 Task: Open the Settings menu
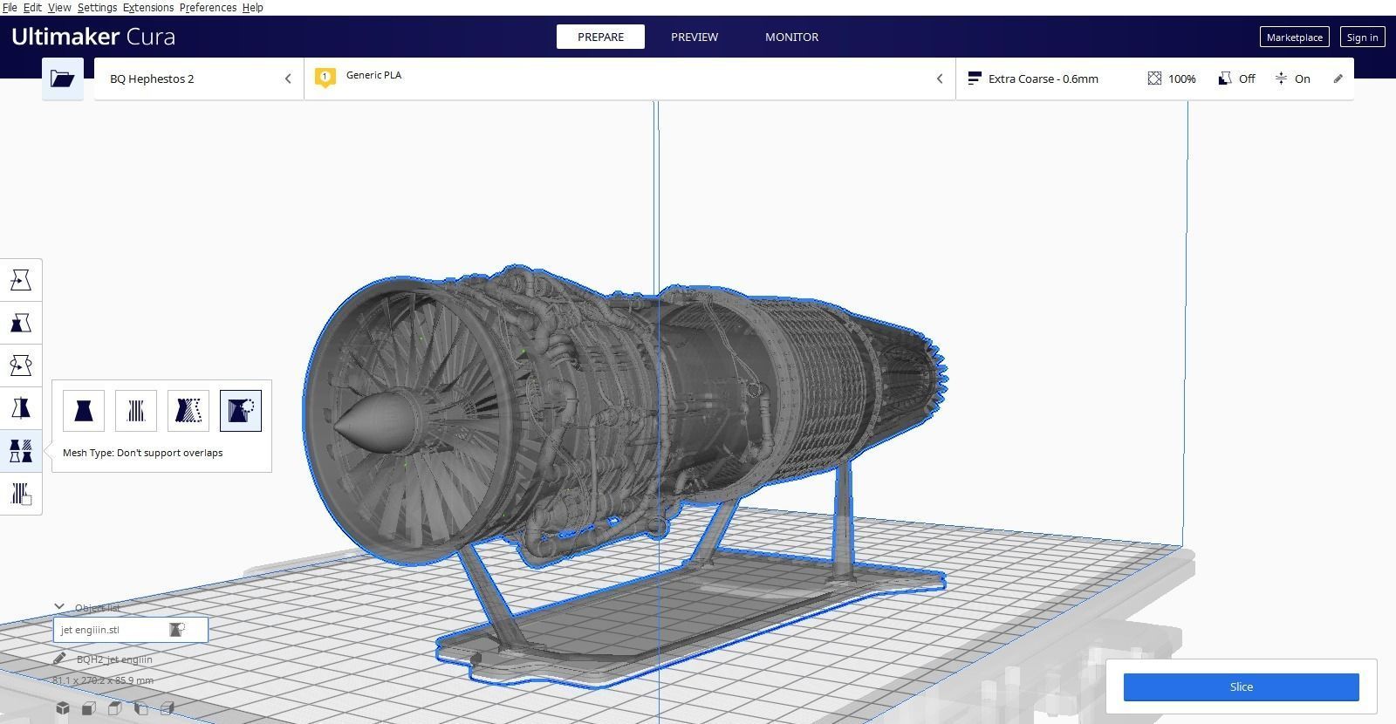[x=97, y=7]
